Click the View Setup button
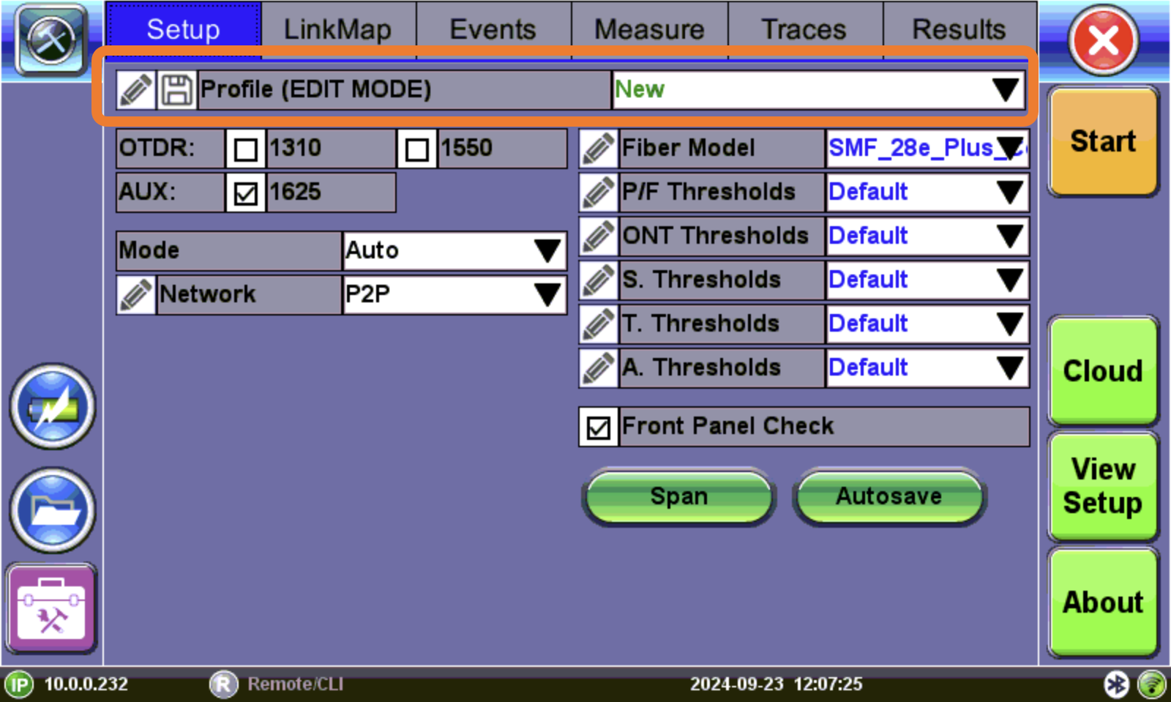Screen dimensions: 1171x702 coord(1103,486)
